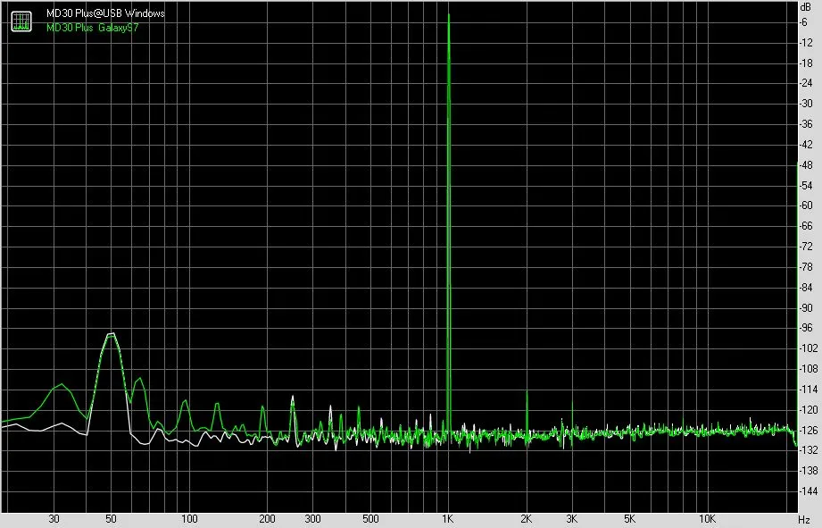The image size is (822, 528).
Task: Click the -144 dB scale value
Action: pyautogui.click(x=808, y=491)
